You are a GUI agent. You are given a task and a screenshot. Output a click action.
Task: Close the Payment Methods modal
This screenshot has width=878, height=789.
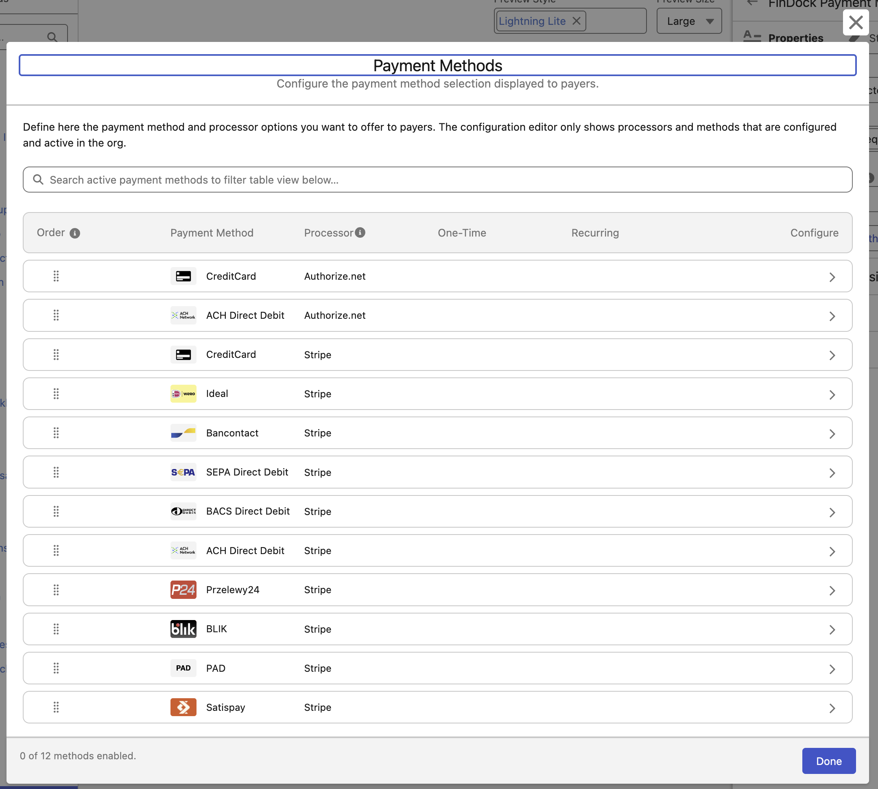point(856,22)
